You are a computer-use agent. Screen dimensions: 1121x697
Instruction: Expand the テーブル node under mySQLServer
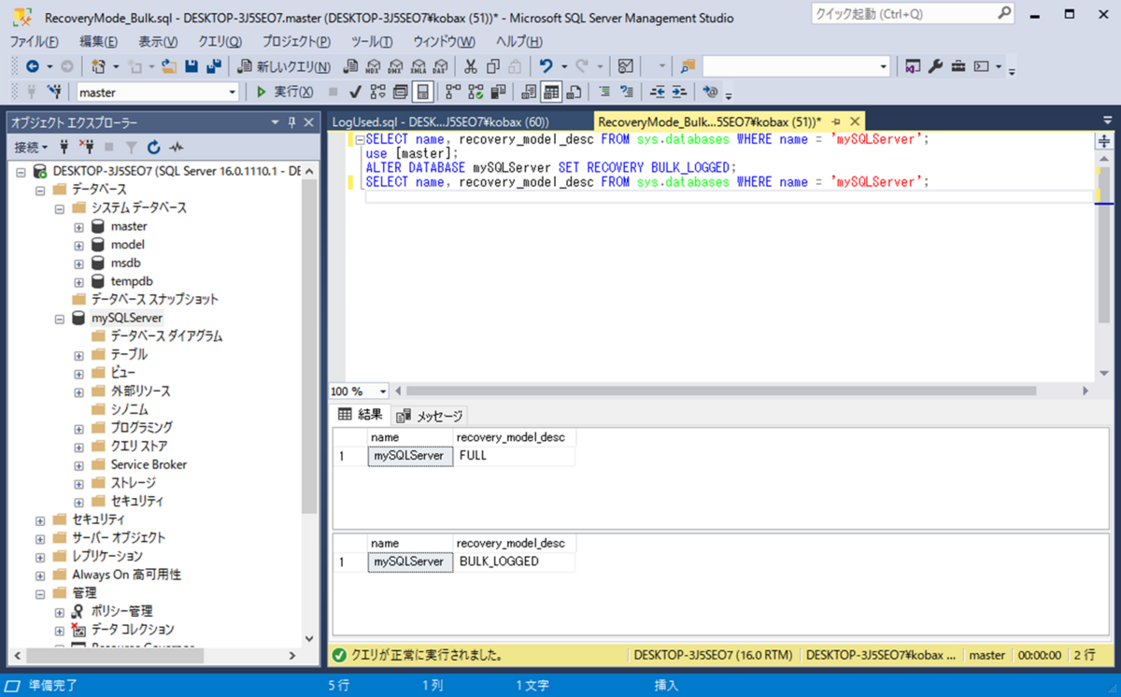pos(79,354)
